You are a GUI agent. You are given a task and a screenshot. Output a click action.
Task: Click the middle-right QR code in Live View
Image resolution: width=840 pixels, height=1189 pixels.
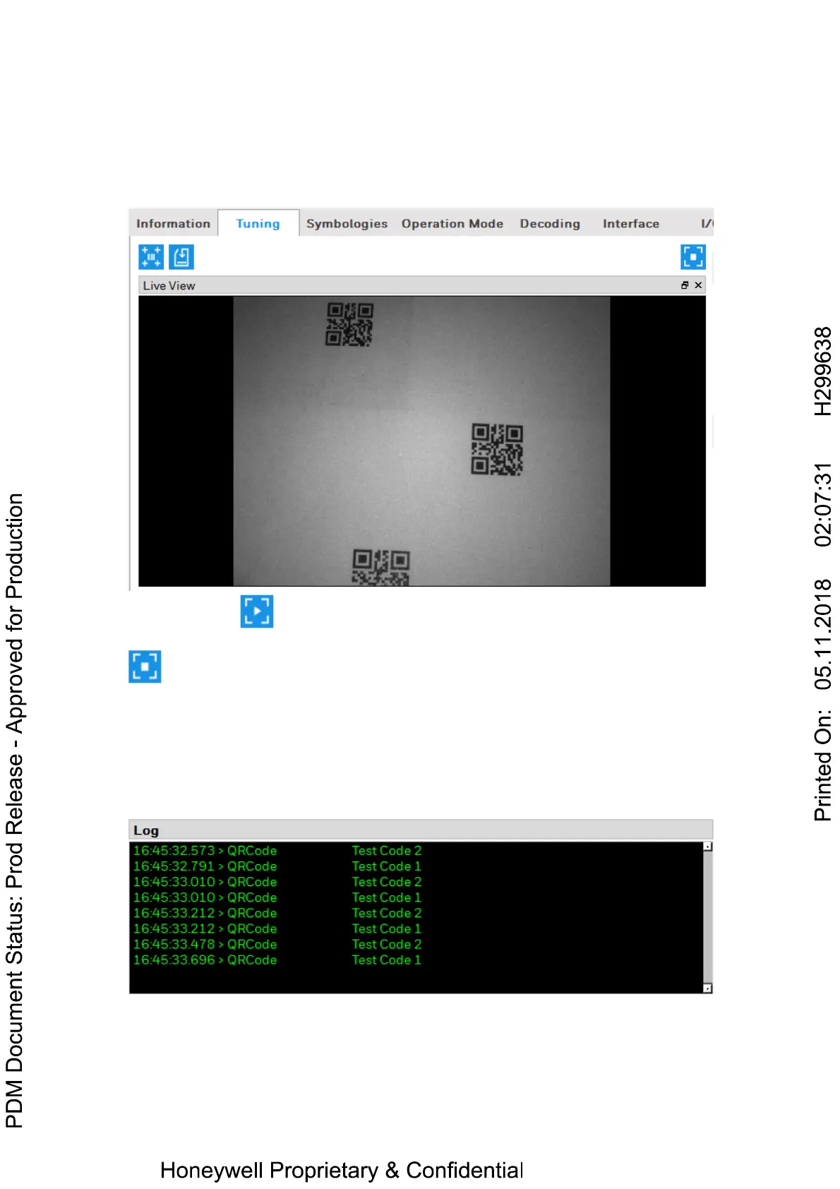click(497, 448)
